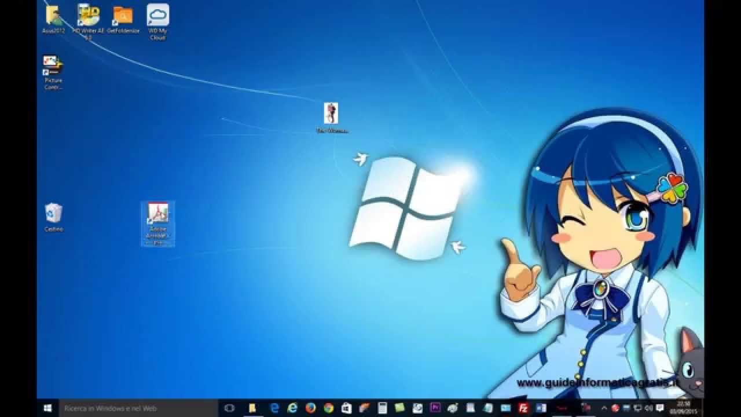The image size is (741, 417).
Task: Launch Microsoft Word from the taskbar
Action: [x=541, y=408]
